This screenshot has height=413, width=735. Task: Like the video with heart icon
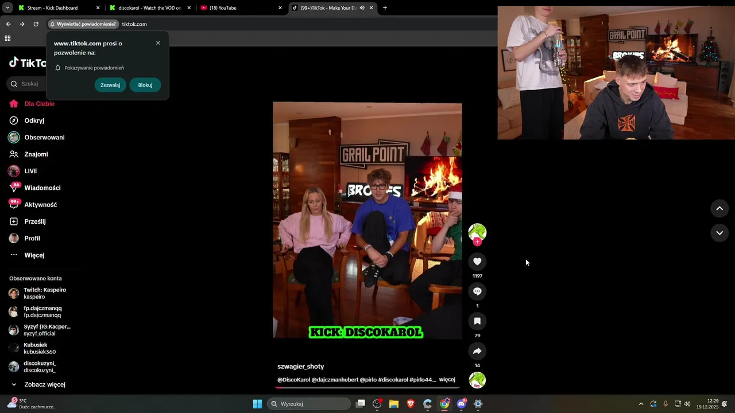click(x=477, y=262)
